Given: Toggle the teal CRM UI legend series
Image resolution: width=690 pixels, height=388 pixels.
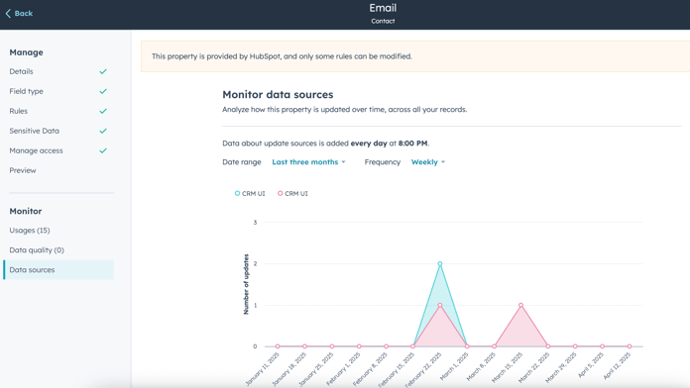Looking at the screenshot, I should tap(250, 193).
